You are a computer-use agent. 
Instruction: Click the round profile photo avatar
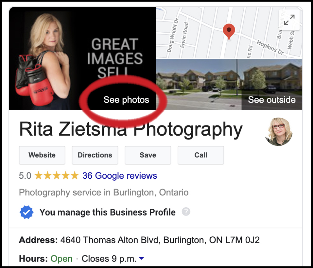coord(279,131)
